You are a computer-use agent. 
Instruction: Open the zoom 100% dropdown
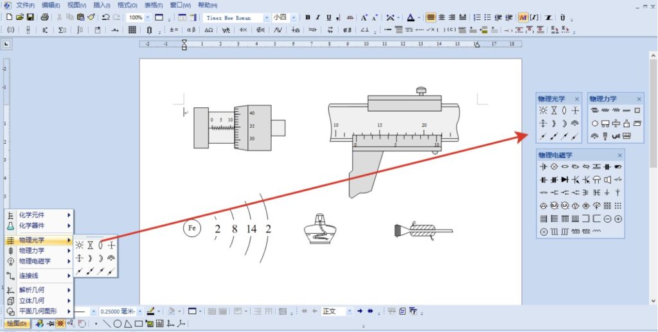pyautogui.click(x=148, y=17)
